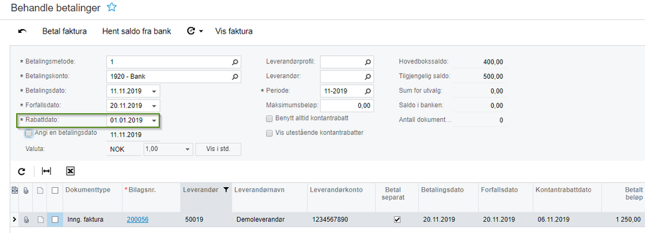This screenshot has width=645, height=233.
Task: Open dropdown arrow next to refresh icon
Action: point(201,32)
